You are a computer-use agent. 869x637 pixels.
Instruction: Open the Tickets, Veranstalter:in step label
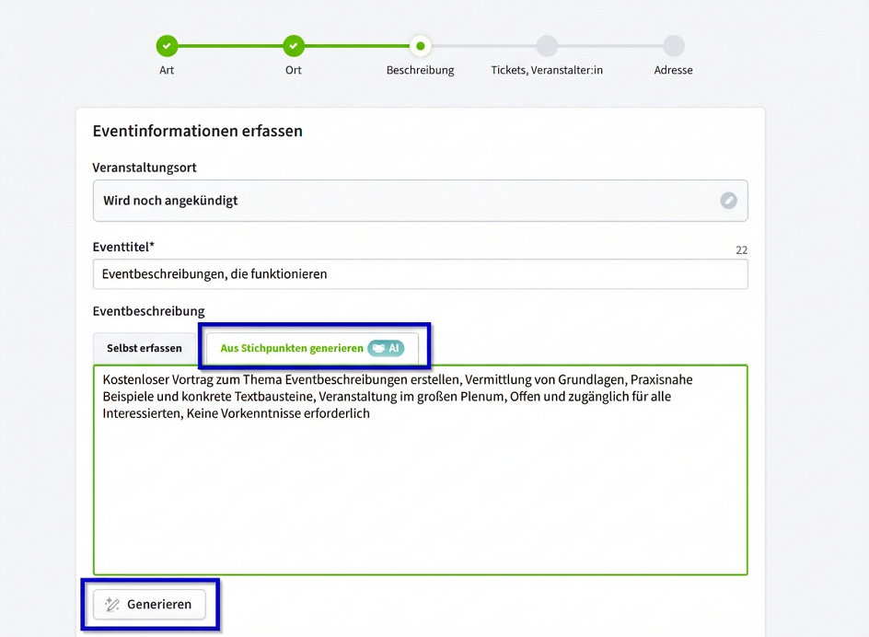click(x=547, y=70)
